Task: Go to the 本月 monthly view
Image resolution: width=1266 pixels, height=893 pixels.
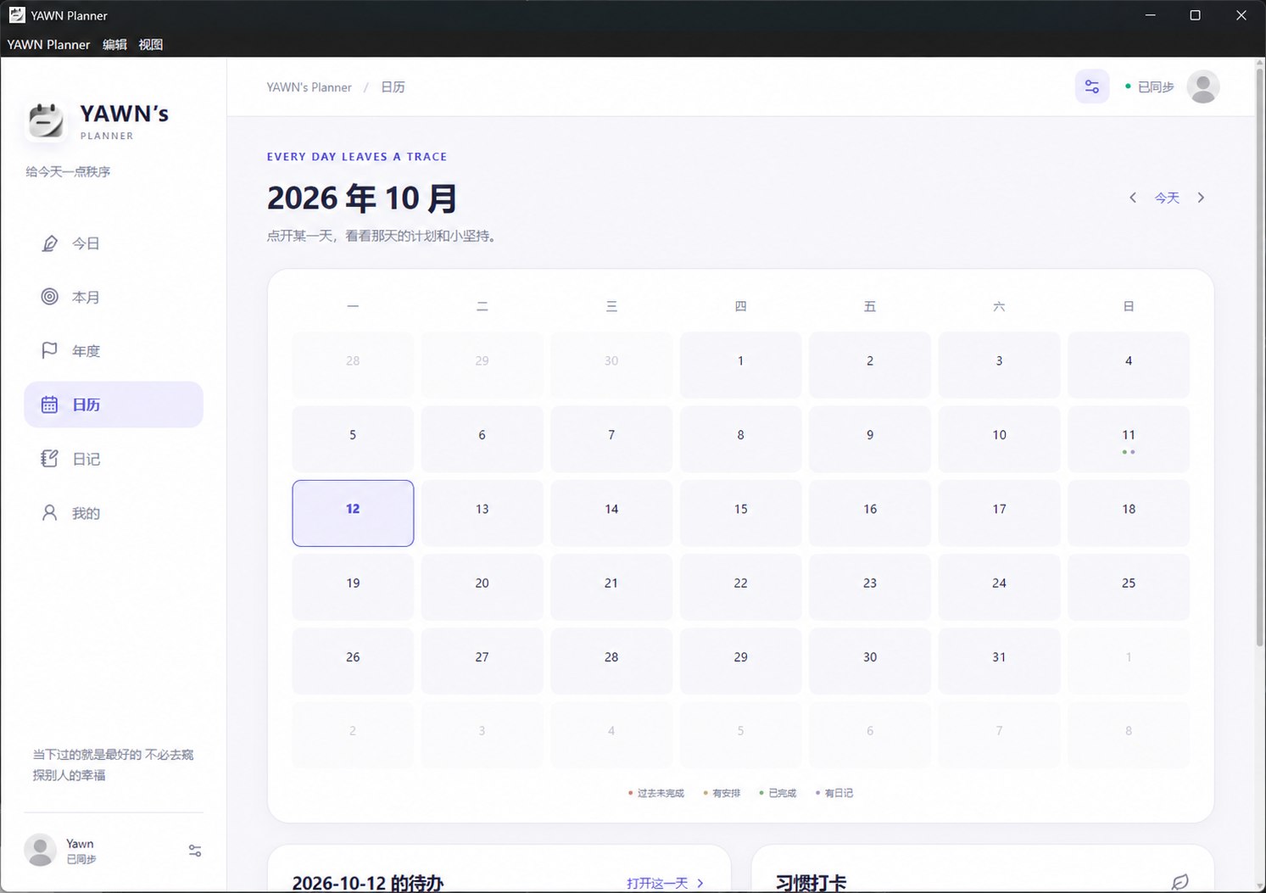Action: pos(114,297)
